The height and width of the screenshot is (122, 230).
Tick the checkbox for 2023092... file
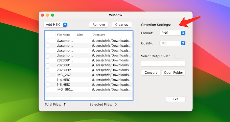coord(47,70)
